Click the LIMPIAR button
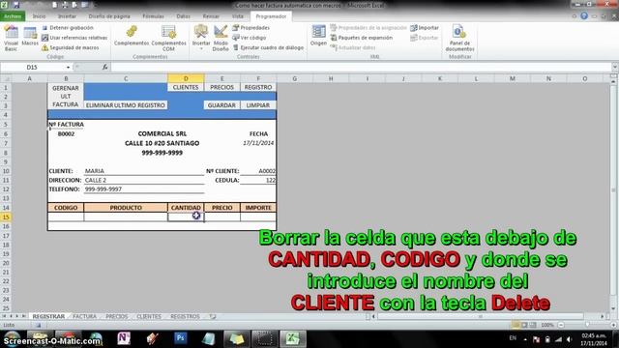The height and width of the screenshot is (348, 619). coord(258,105)
